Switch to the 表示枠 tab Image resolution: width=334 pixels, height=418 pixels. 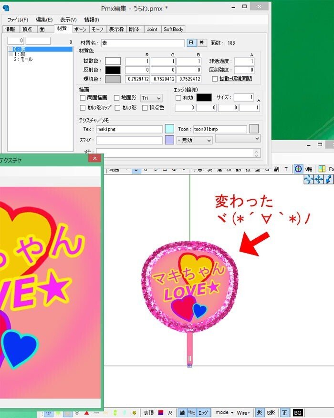click(x=116, y=29)
